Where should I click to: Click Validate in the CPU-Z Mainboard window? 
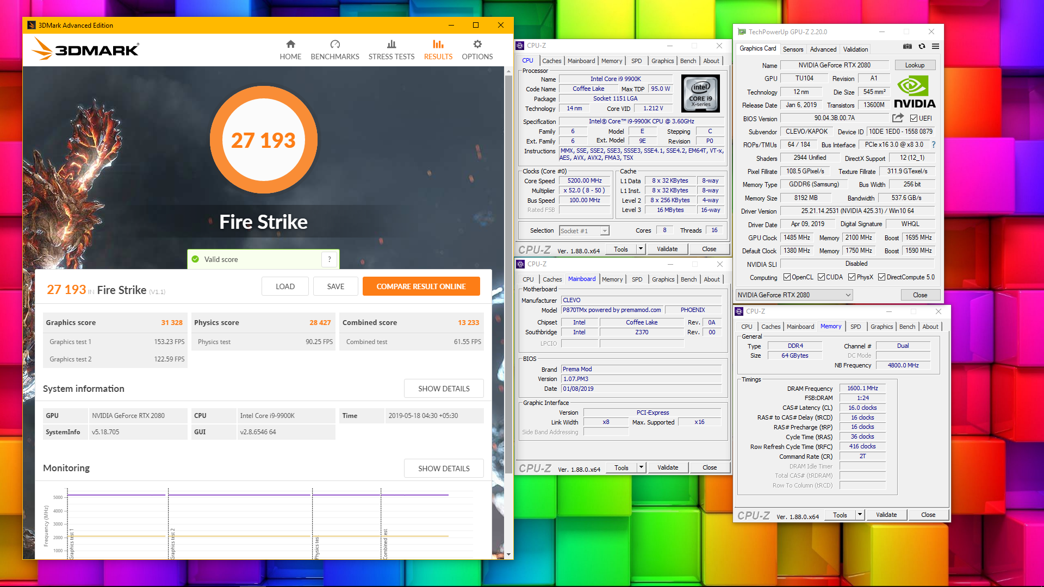point(668,467)
